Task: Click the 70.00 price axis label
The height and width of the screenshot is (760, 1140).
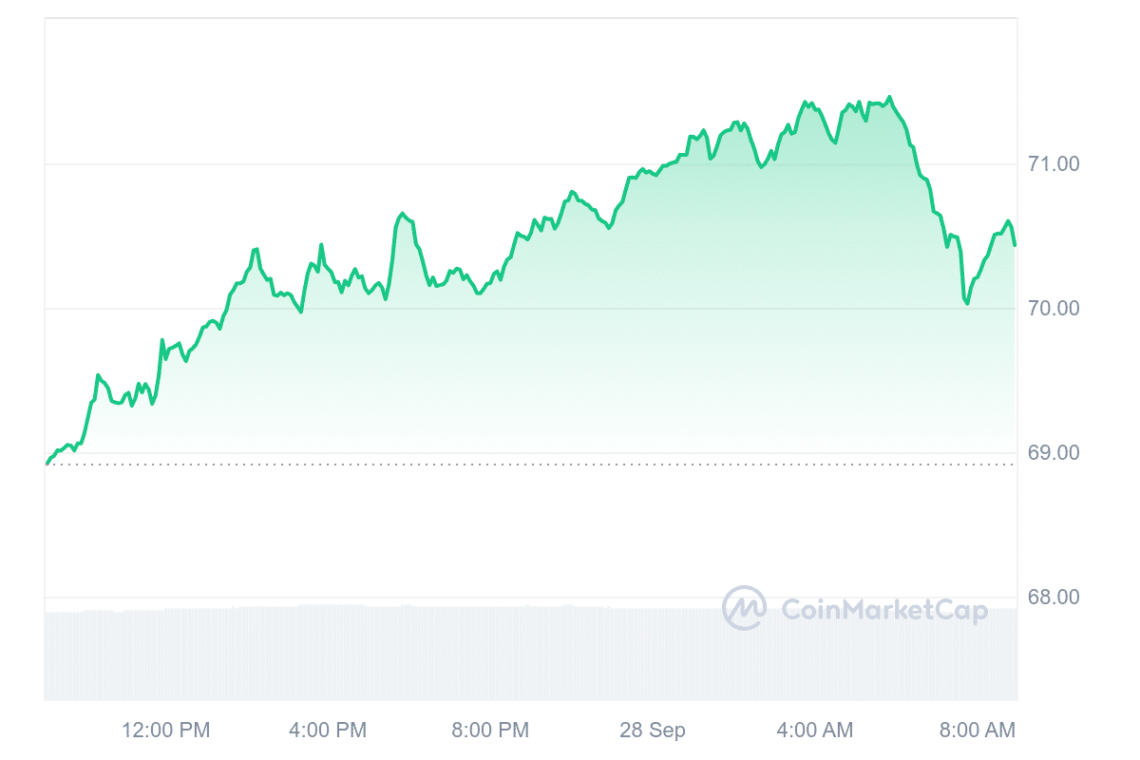Action: click(1054, 309)
